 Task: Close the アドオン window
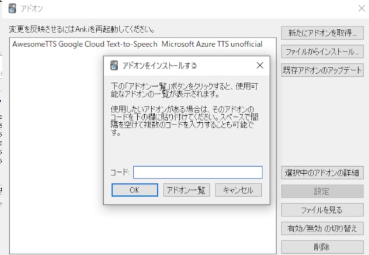[362, 9]
